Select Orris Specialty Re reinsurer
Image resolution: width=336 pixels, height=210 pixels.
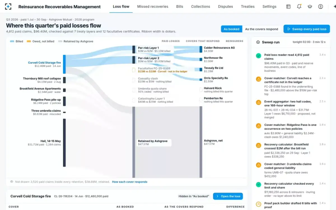[201, 80]
